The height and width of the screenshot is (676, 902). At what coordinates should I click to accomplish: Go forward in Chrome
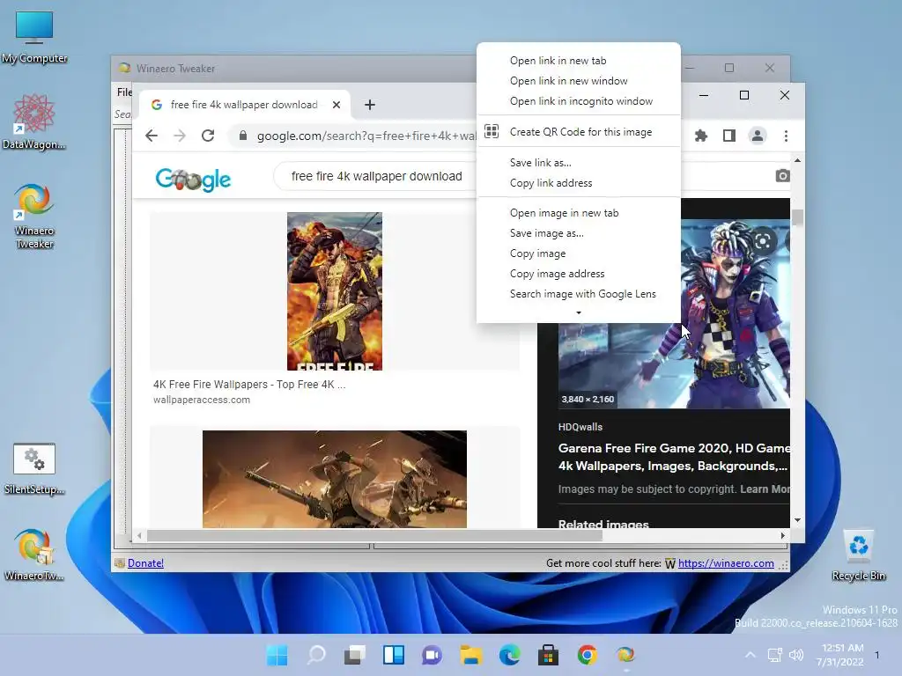coord(180,136)
